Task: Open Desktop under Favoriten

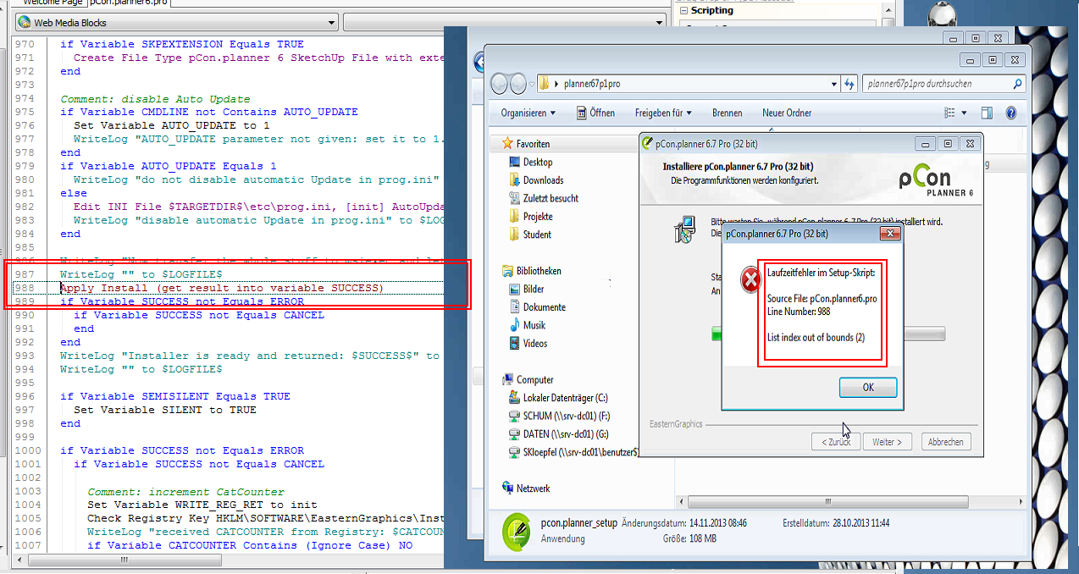Action: pyautogui.click(x=530, y=162)
